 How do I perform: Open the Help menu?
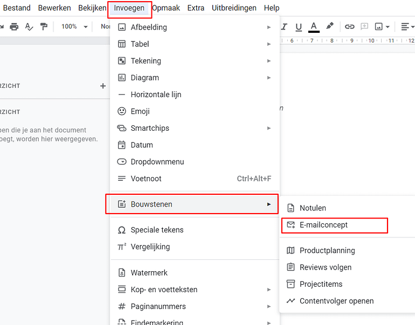pyautogui.click(x=272, y=8)
